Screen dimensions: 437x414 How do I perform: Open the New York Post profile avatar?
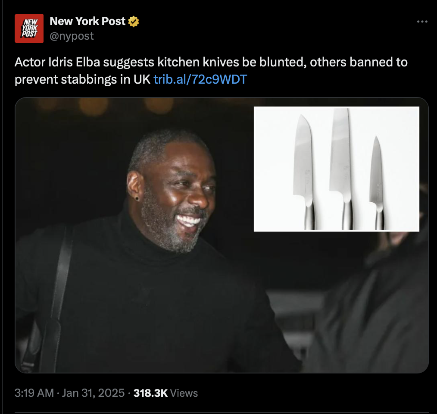coord(29,28)
